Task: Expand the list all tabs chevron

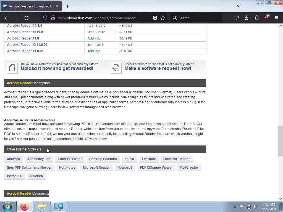Action: tap(239, 6)
